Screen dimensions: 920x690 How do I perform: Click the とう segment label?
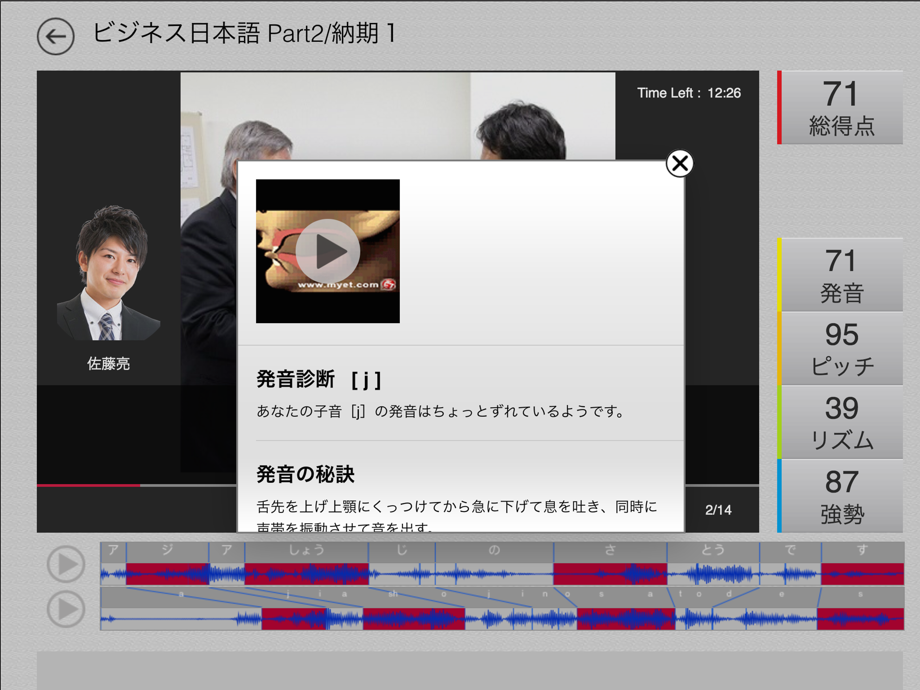[713, 551]
